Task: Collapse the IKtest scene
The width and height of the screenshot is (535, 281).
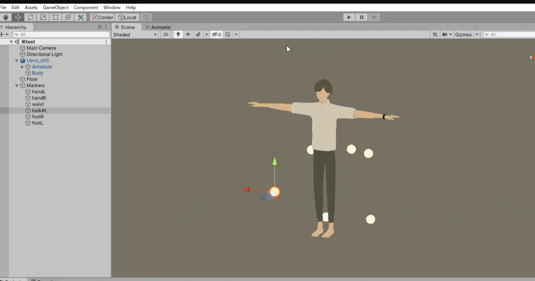Action: [x=11, y=42]
